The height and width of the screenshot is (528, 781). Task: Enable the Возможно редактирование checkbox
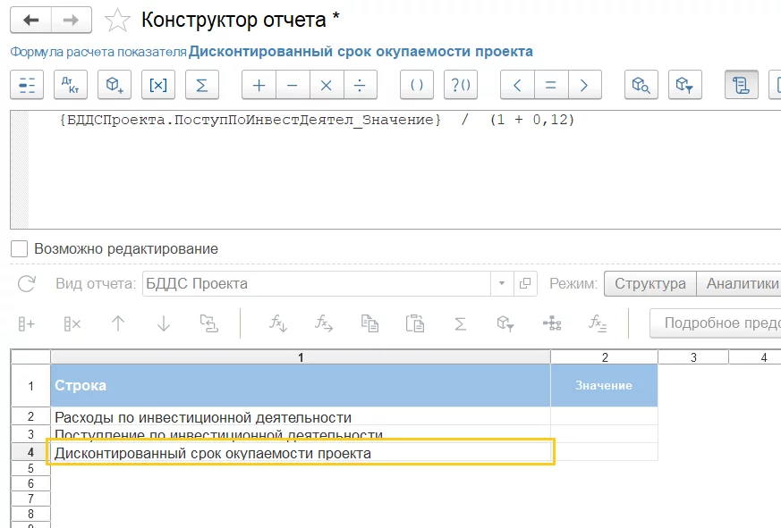18,247
